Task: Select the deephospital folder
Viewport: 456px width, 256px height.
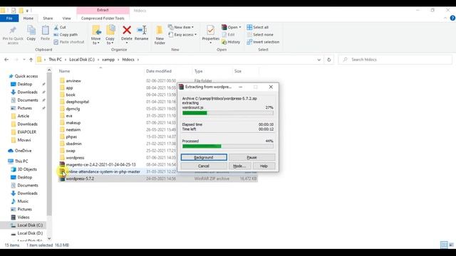Action: point(78,102)
